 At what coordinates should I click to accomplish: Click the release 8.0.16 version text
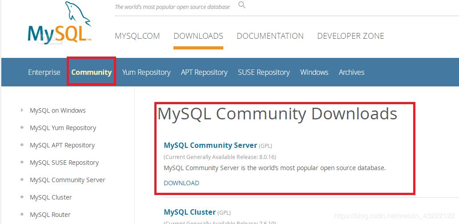pos(220,157)
